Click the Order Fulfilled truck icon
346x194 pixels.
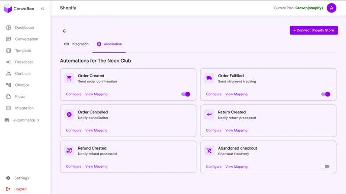[x=209, y=78]
